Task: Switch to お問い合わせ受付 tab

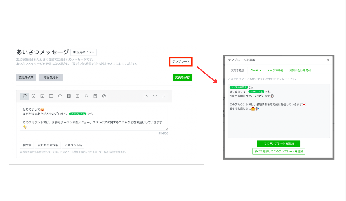Action: point(300,70)
